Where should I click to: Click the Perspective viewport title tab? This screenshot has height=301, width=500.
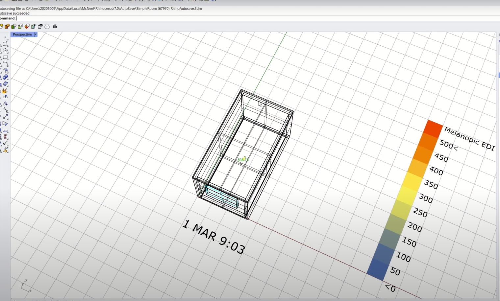click(22, 35)
